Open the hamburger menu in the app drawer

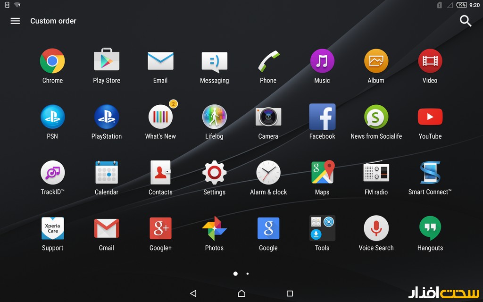(15, 21)
